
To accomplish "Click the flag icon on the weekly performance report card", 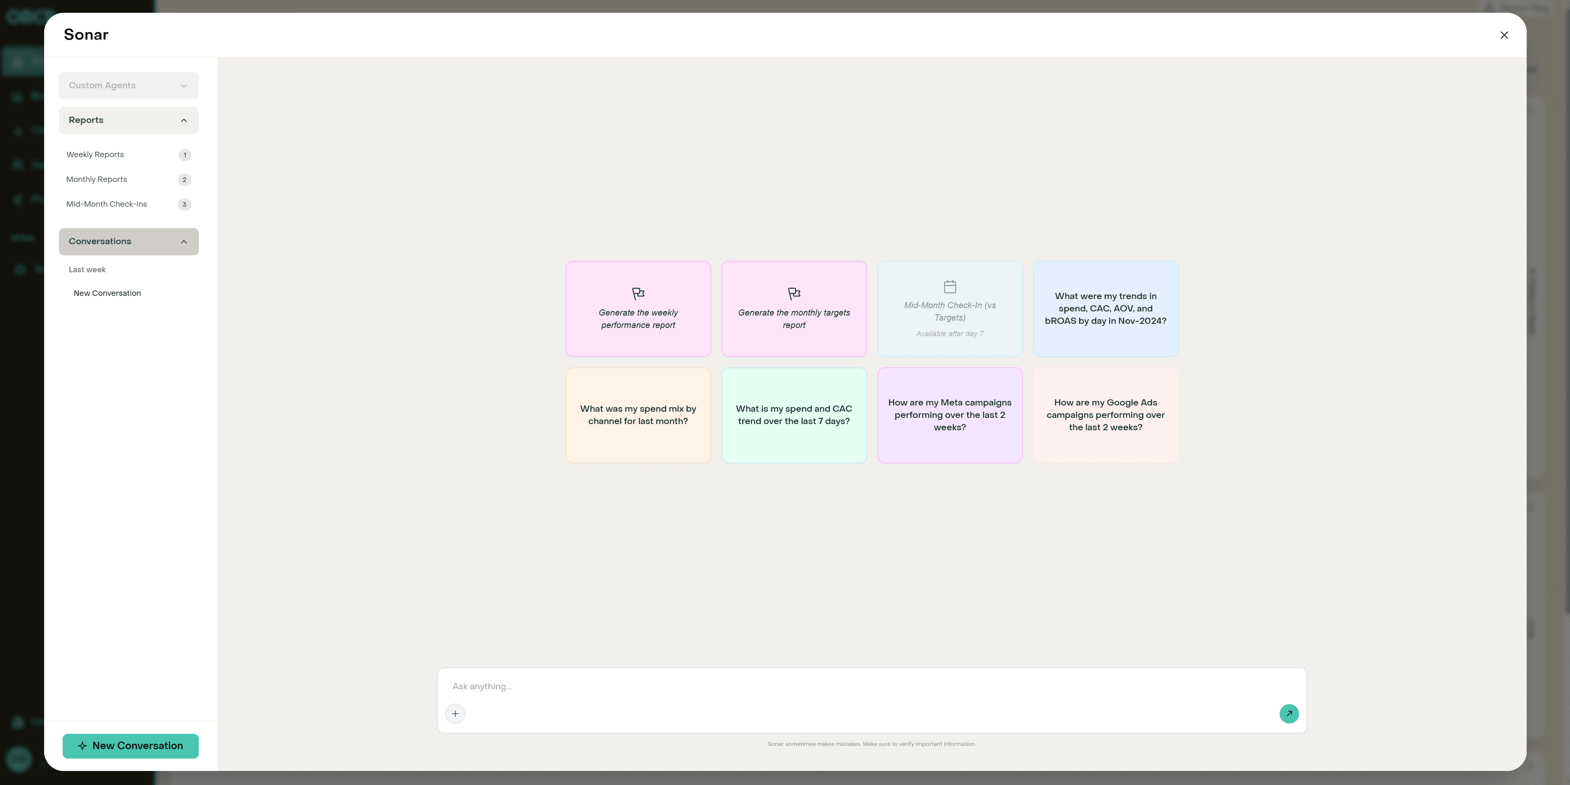I will (638, 293).
